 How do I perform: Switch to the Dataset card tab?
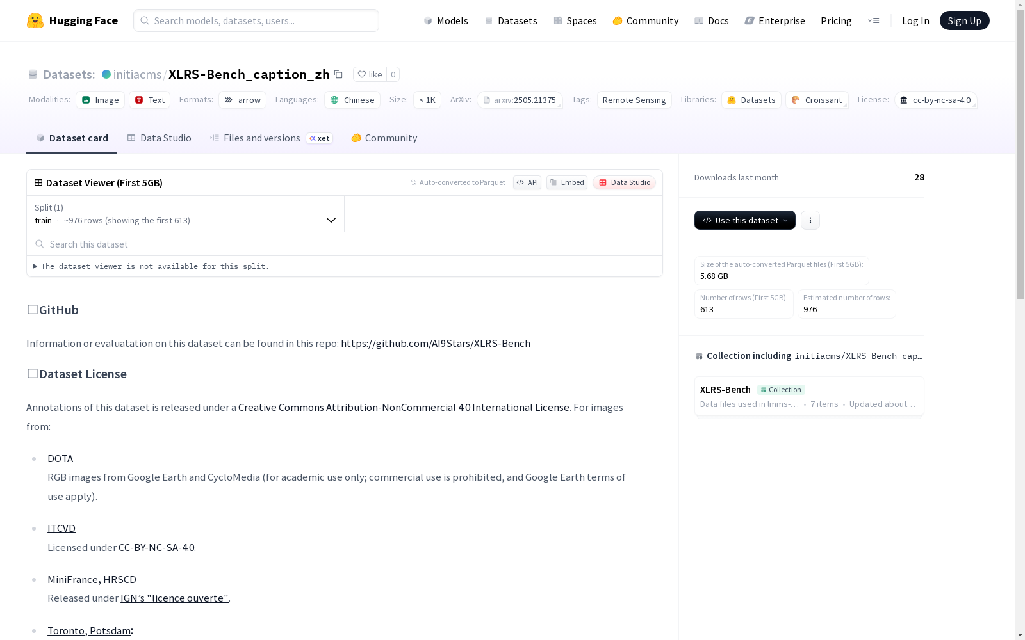click(x=72, y=138)
